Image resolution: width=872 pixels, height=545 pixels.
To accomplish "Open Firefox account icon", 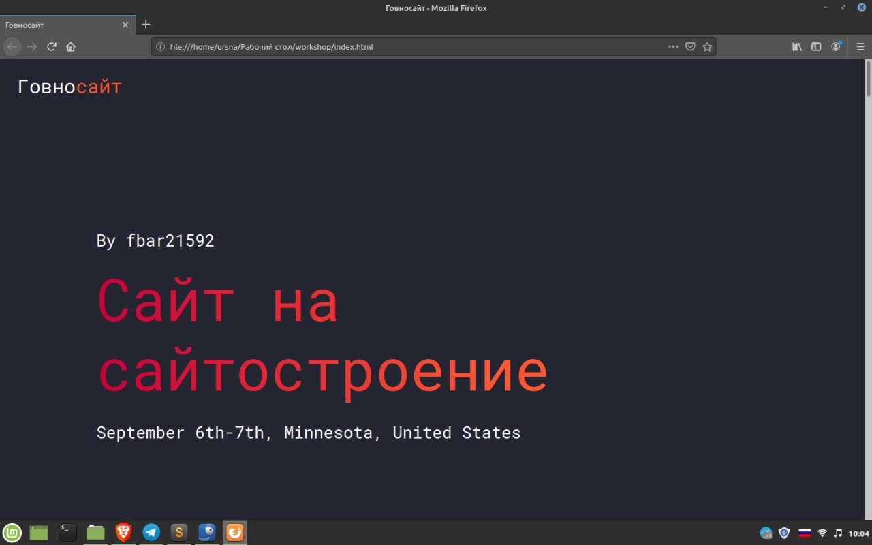I will pyautogui.click(x=836, y=47).
